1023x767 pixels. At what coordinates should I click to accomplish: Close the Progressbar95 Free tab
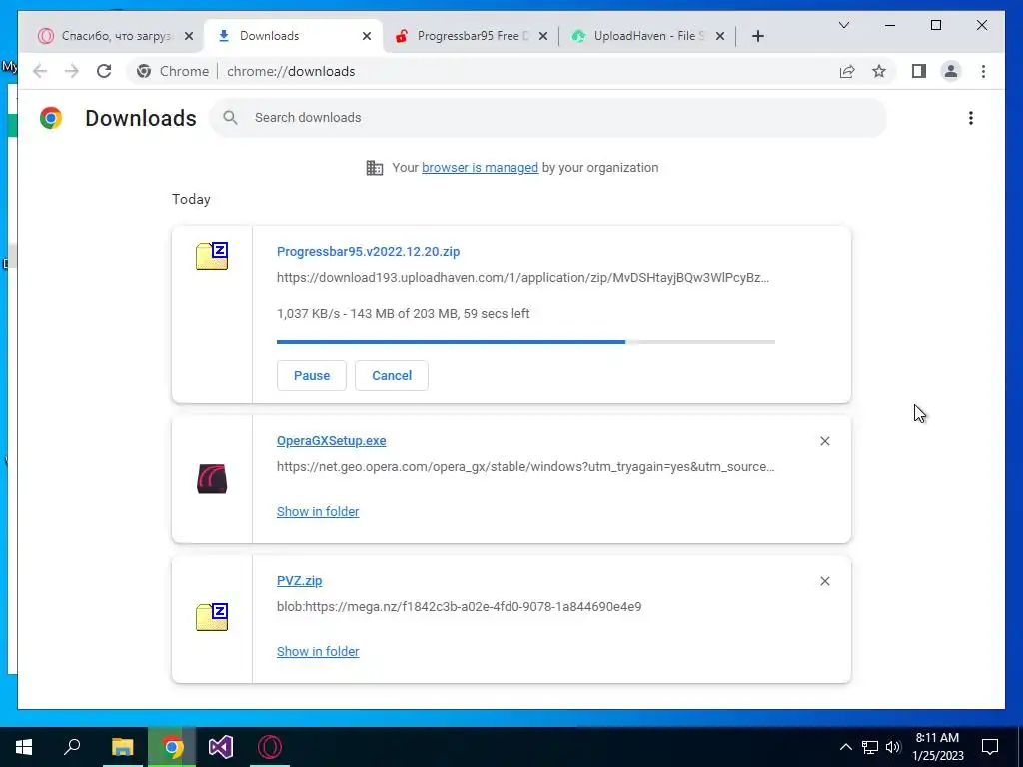click(x=542, y=36)
